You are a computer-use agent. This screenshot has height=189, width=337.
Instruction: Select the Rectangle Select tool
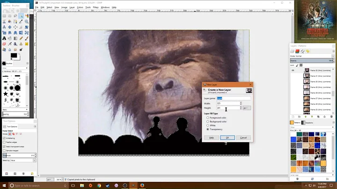click(4, 16)
